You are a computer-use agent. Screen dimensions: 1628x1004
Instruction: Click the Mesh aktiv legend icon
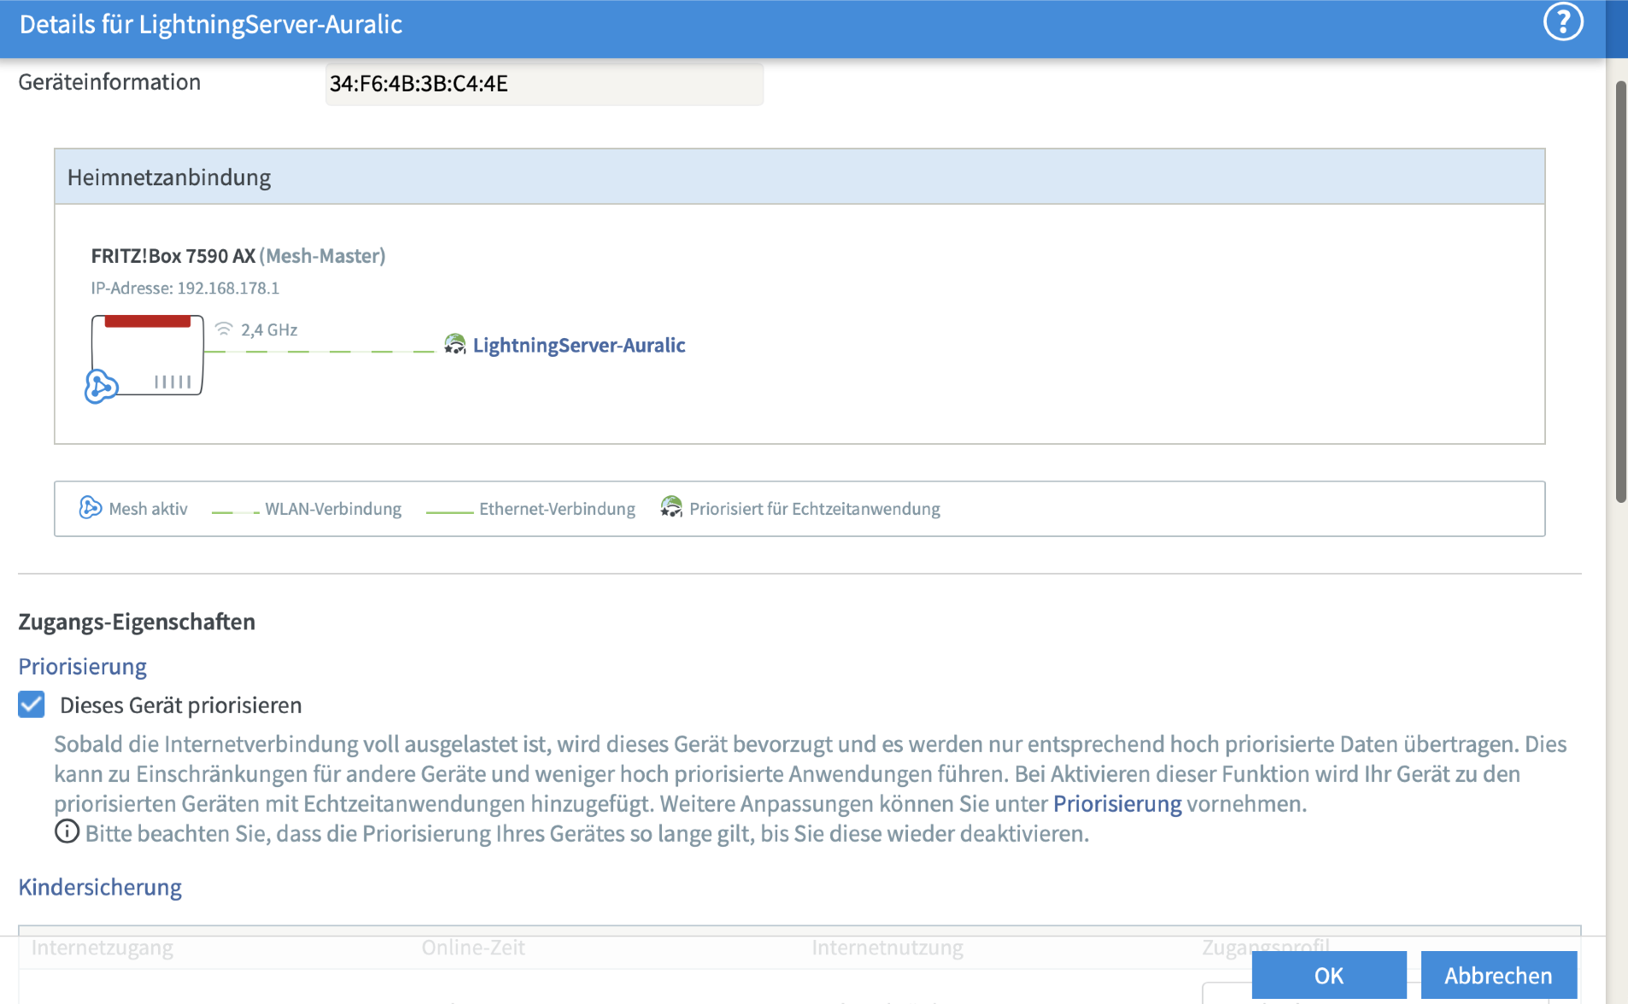(90, 508)
